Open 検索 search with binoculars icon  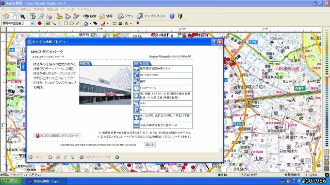click(x=90, y=16)
